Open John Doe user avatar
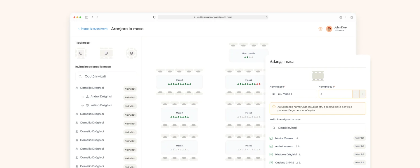This screenshot has width=420, height=168. point(329,29)
